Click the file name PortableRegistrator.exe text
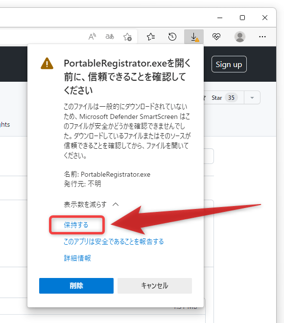This screenshot has width=284, height=323. [116, 175]
